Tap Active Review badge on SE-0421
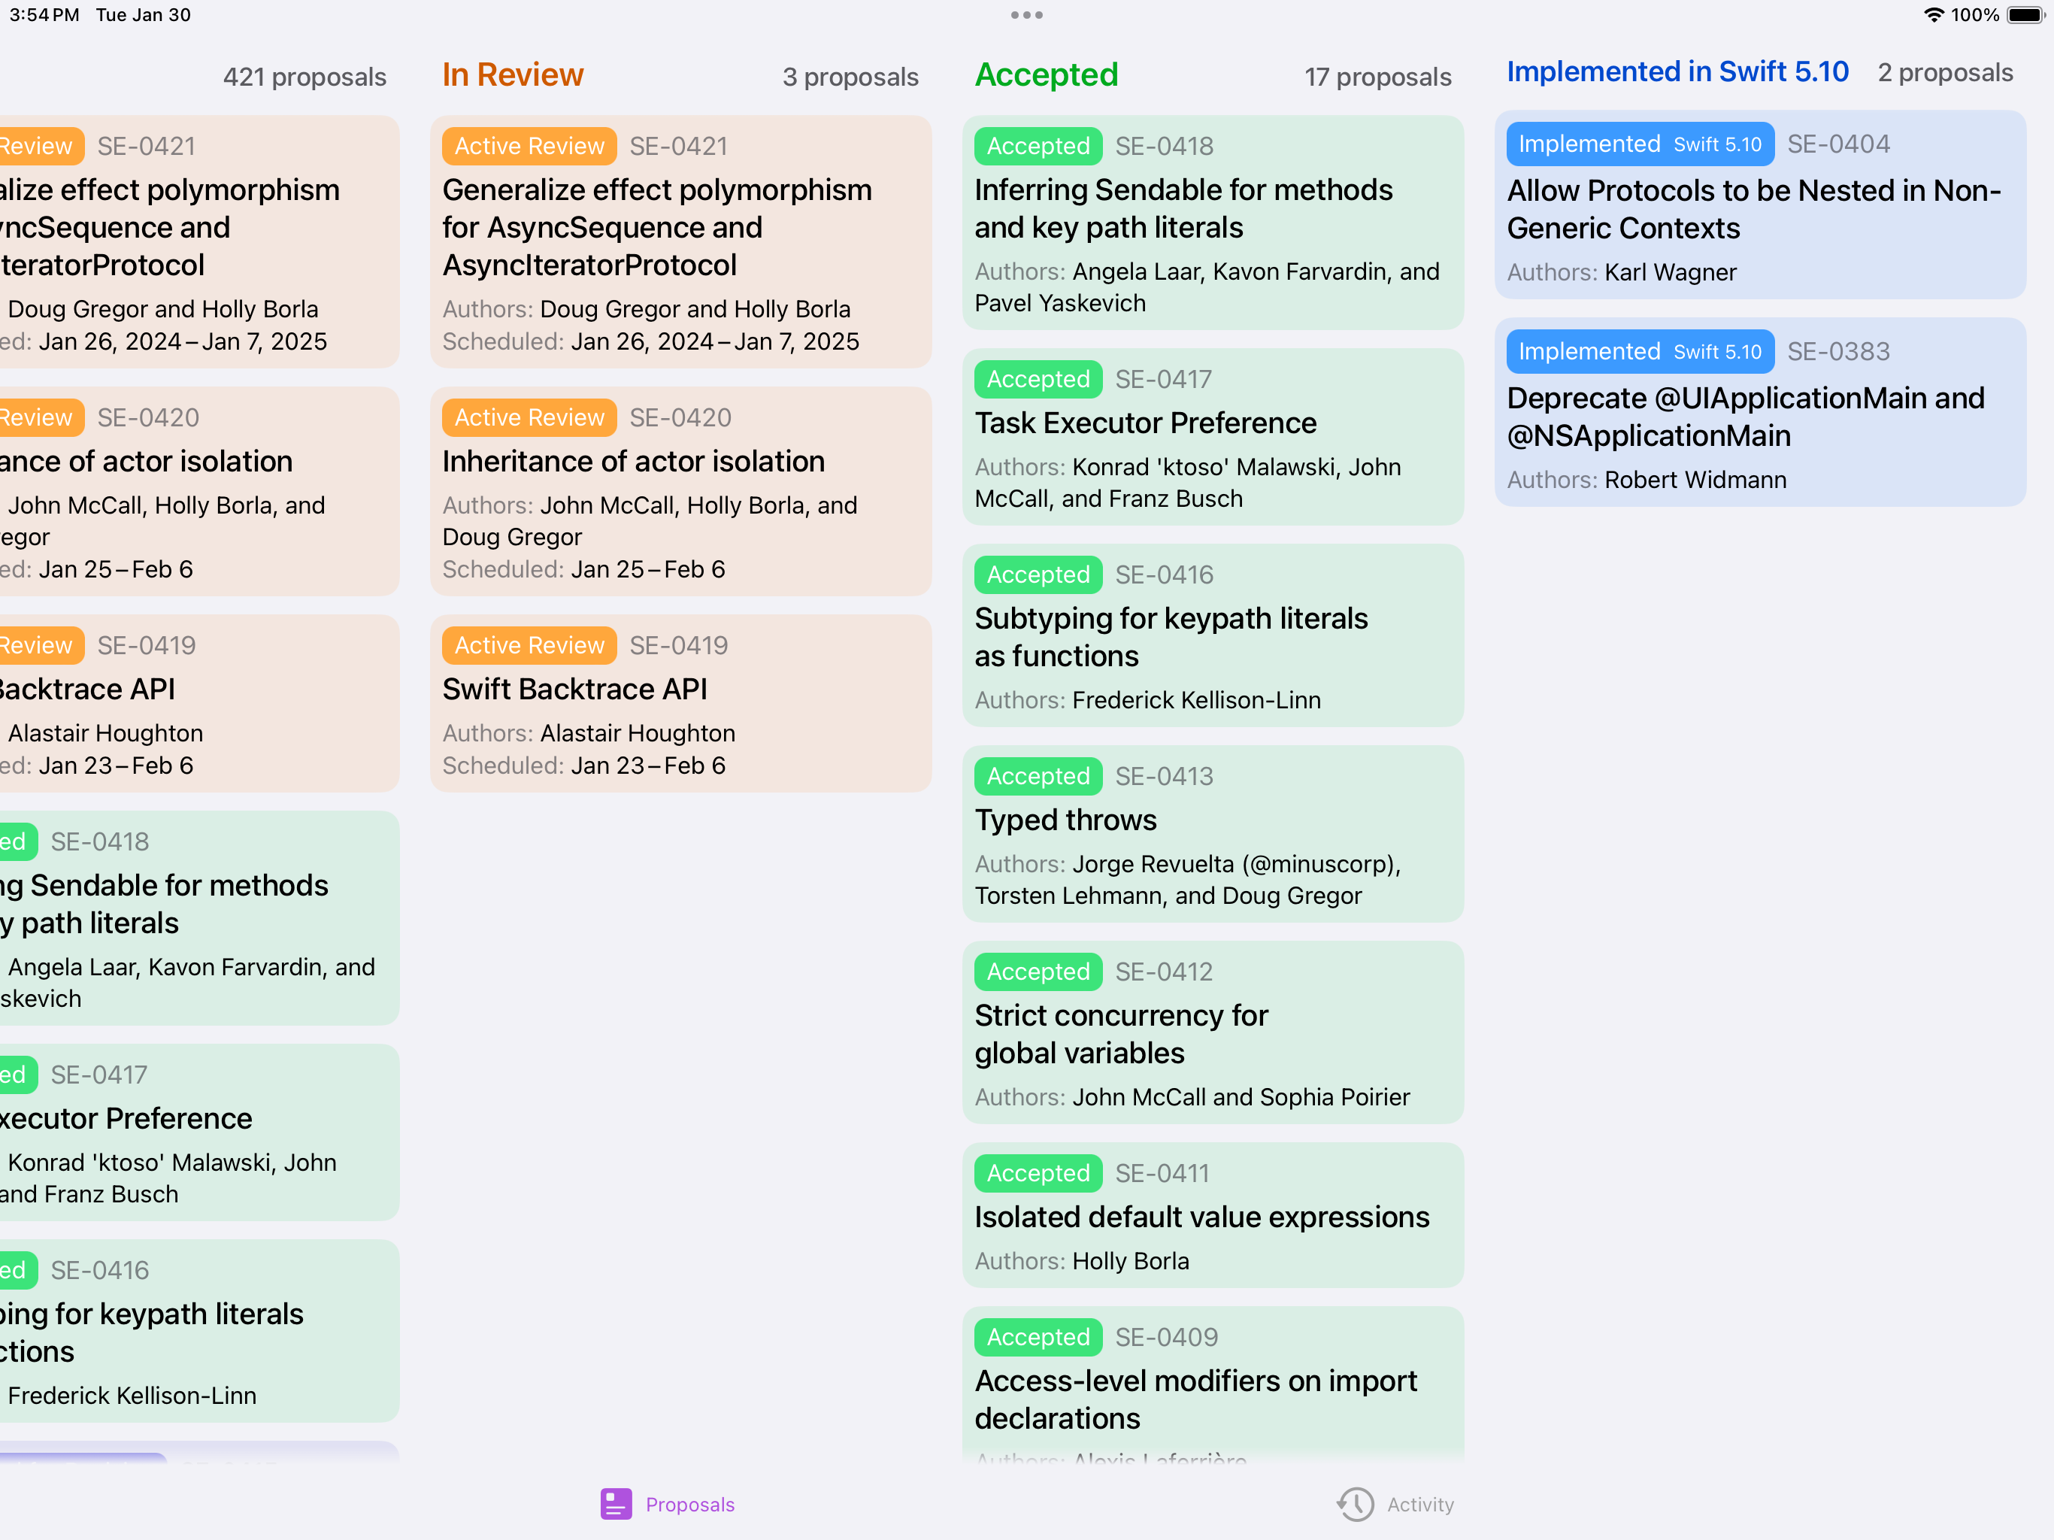Image resolution: width=2054 pixels, height=1540 pixels. [529, 146]
